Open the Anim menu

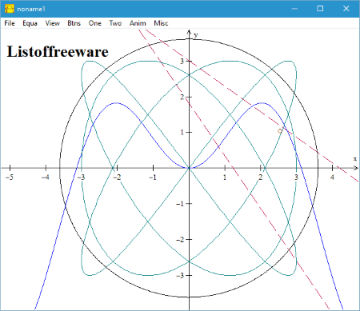tap(138, 23)
